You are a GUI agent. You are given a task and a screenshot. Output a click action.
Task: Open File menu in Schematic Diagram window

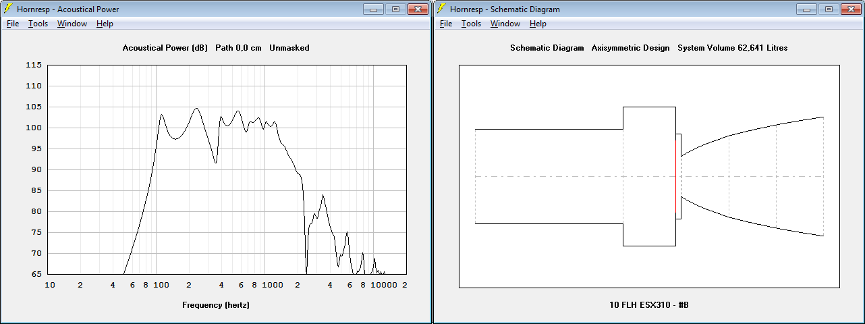coord(446,24)
